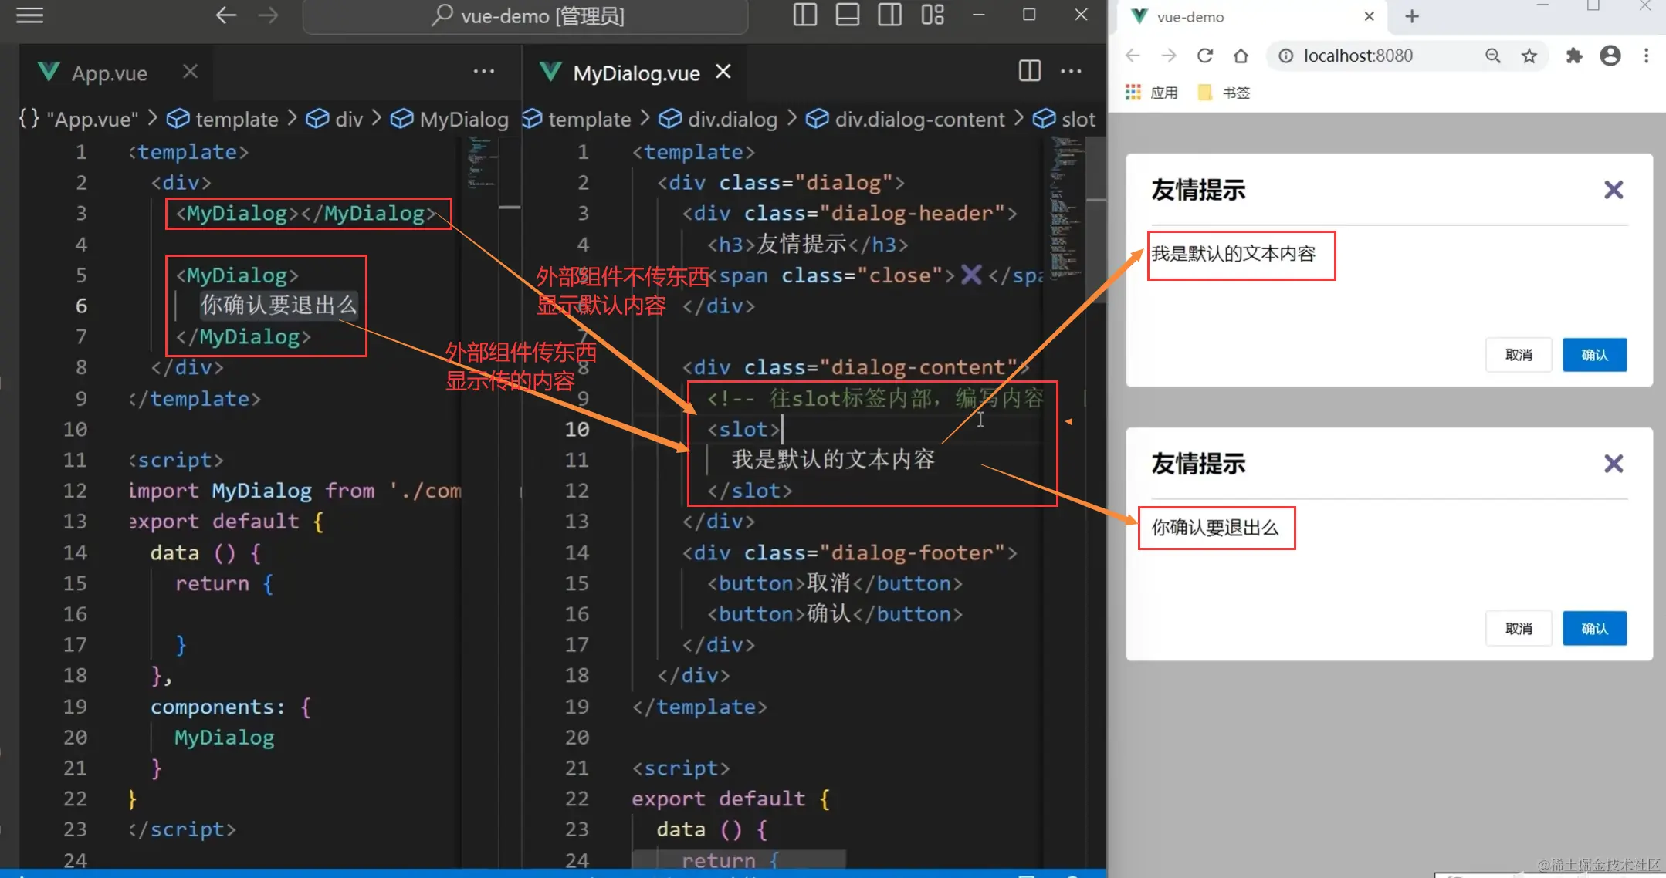1666x878 pixels.
Task: Open more actions for App.vue group
Action: 484,72
